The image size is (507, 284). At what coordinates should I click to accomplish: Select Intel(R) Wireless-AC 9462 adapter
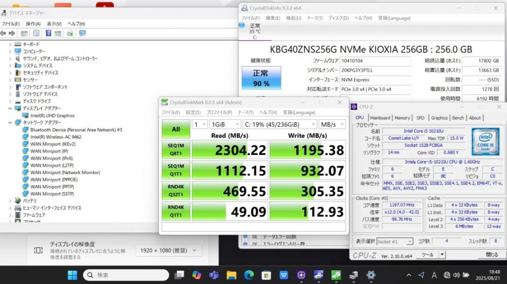point(56,137)
